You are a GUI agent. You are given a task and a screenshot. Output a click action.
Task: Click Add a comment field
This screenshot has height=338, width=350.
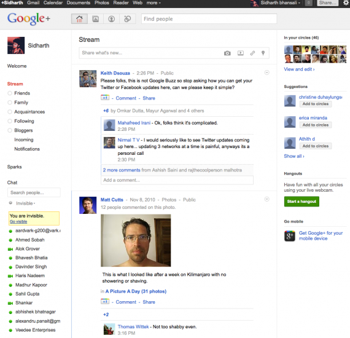coord(177,180)
